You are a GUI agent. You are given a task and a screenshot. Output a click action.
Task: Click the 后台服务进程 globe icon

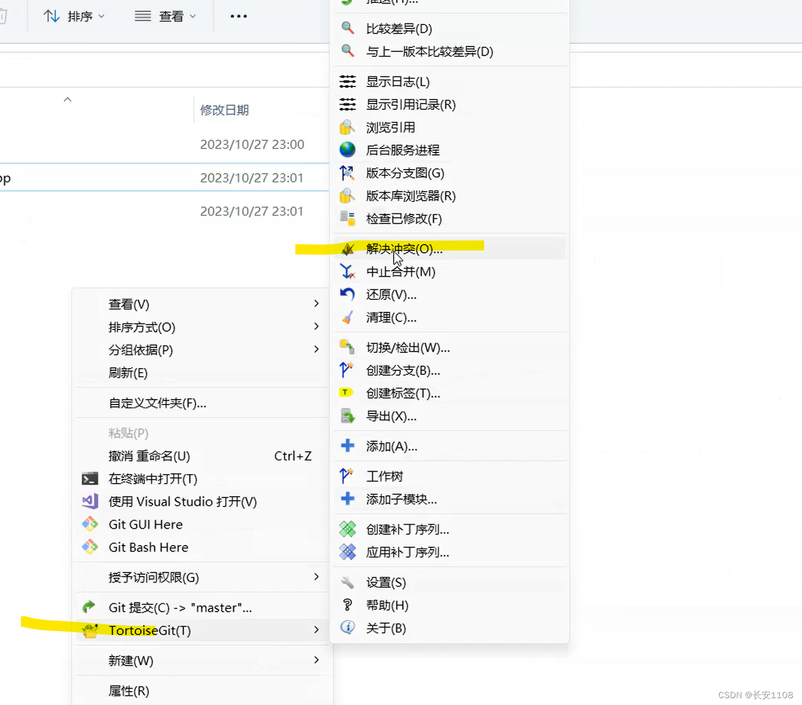point(348,150)
